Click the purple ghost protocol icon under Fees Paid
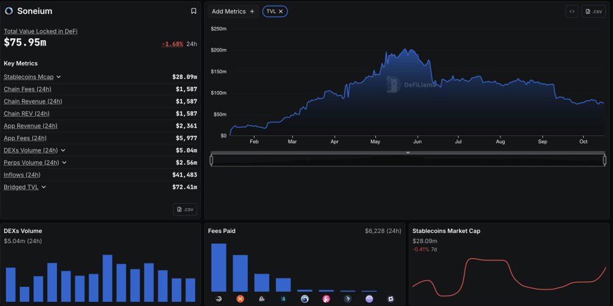 coord(369,299)
